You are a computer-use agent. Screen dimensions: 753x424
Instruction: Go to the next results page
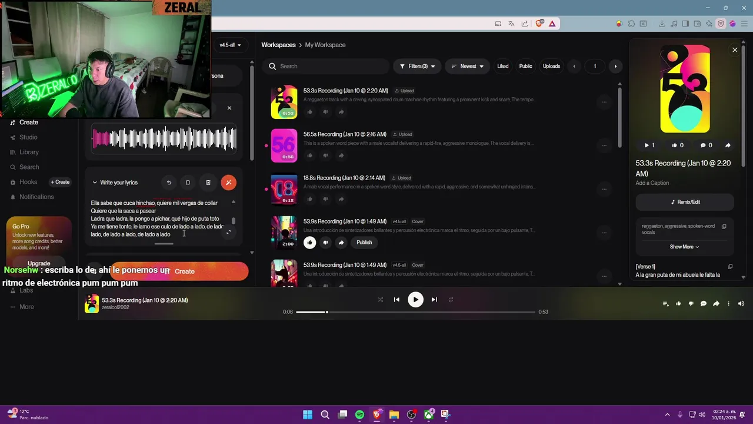(615, 66)
